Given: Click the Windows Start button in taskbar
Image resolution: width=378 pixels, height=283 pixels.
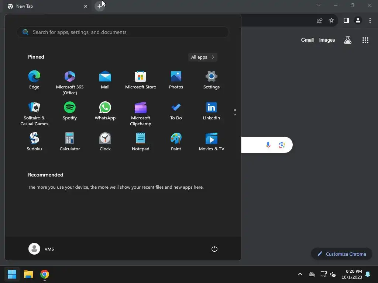Looking at the screenshot, I should 12,274.
